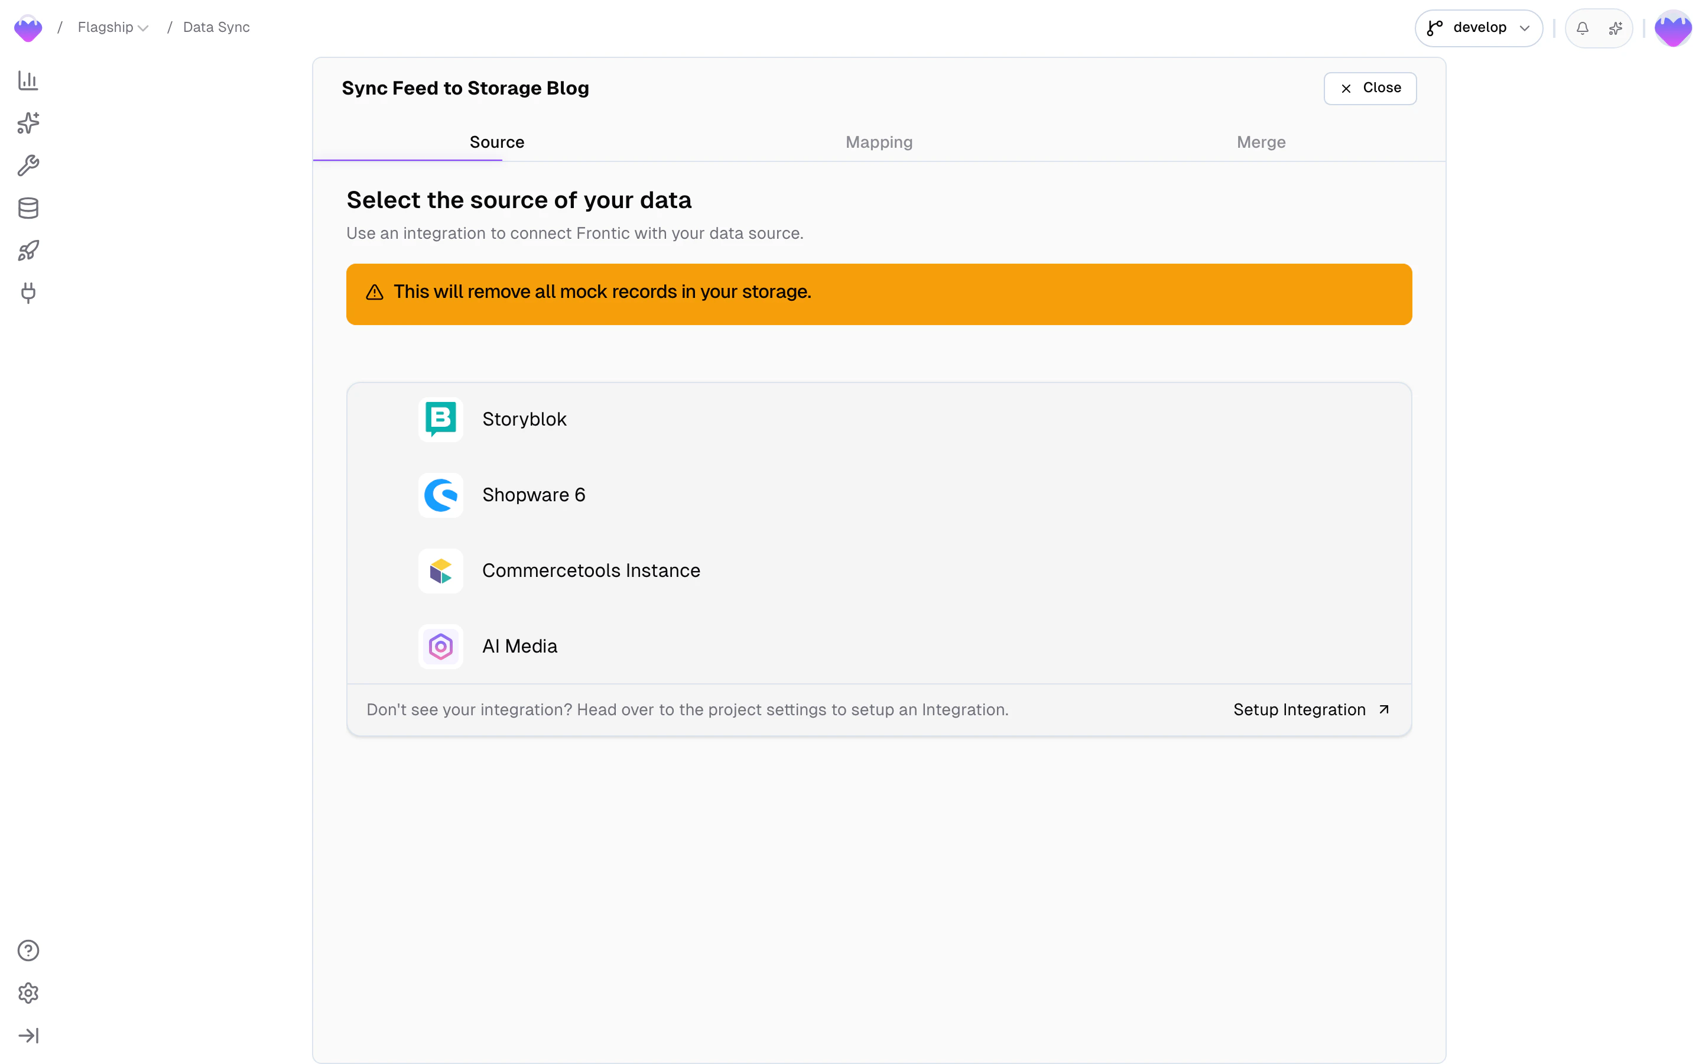Click 'Use an integration to connect Frontic' text

(x=574, y=233)
